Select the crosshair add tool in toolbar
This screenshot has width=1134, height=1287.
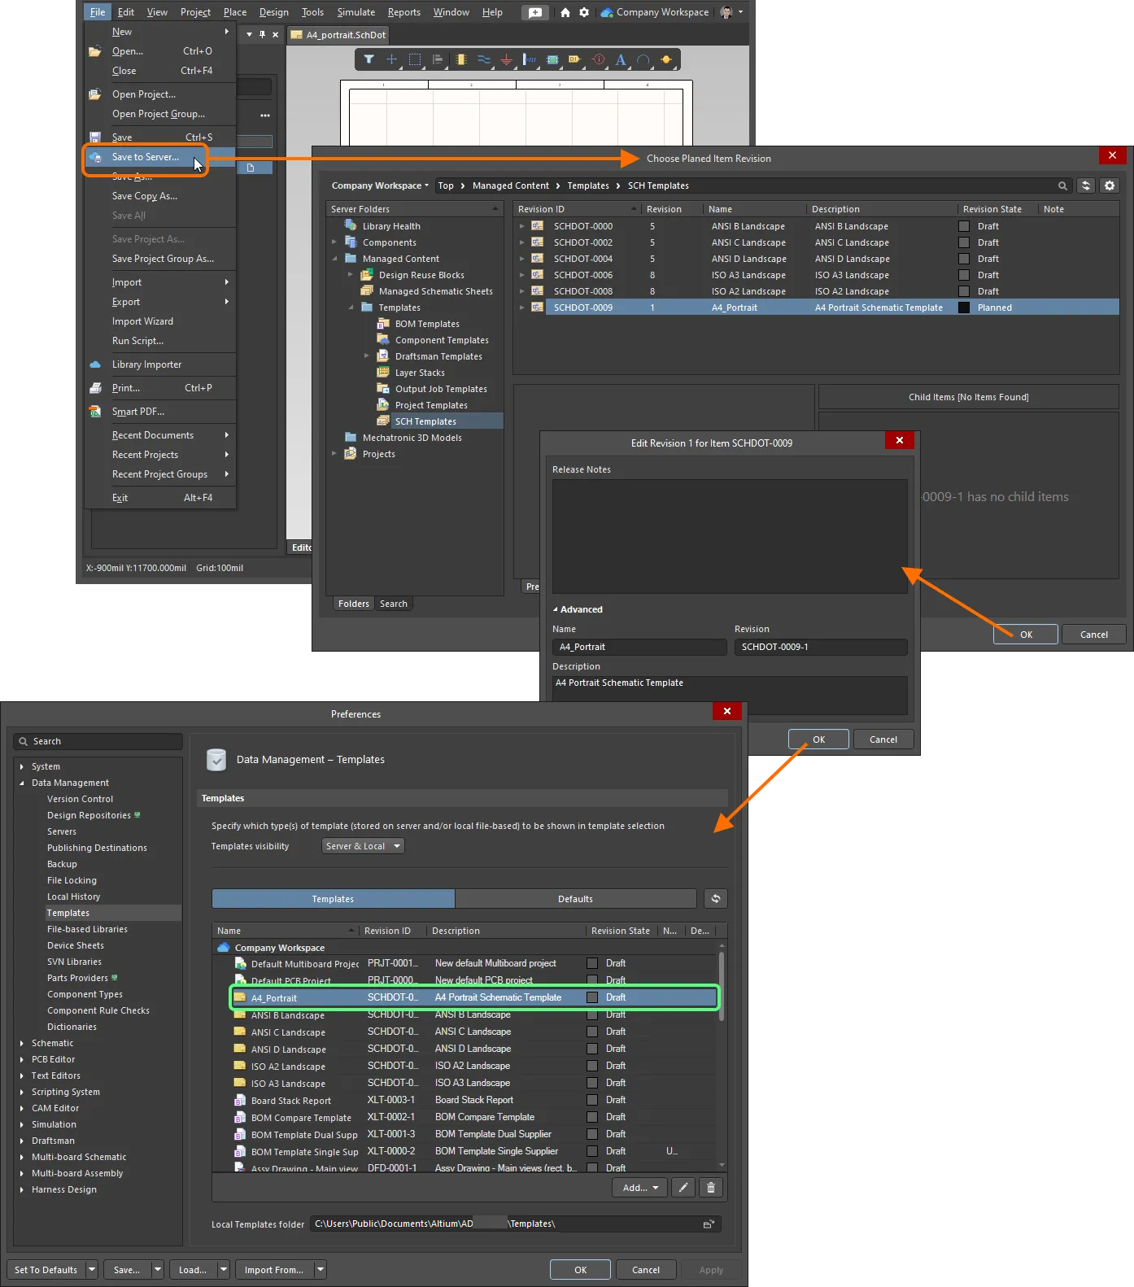(391, 59)
